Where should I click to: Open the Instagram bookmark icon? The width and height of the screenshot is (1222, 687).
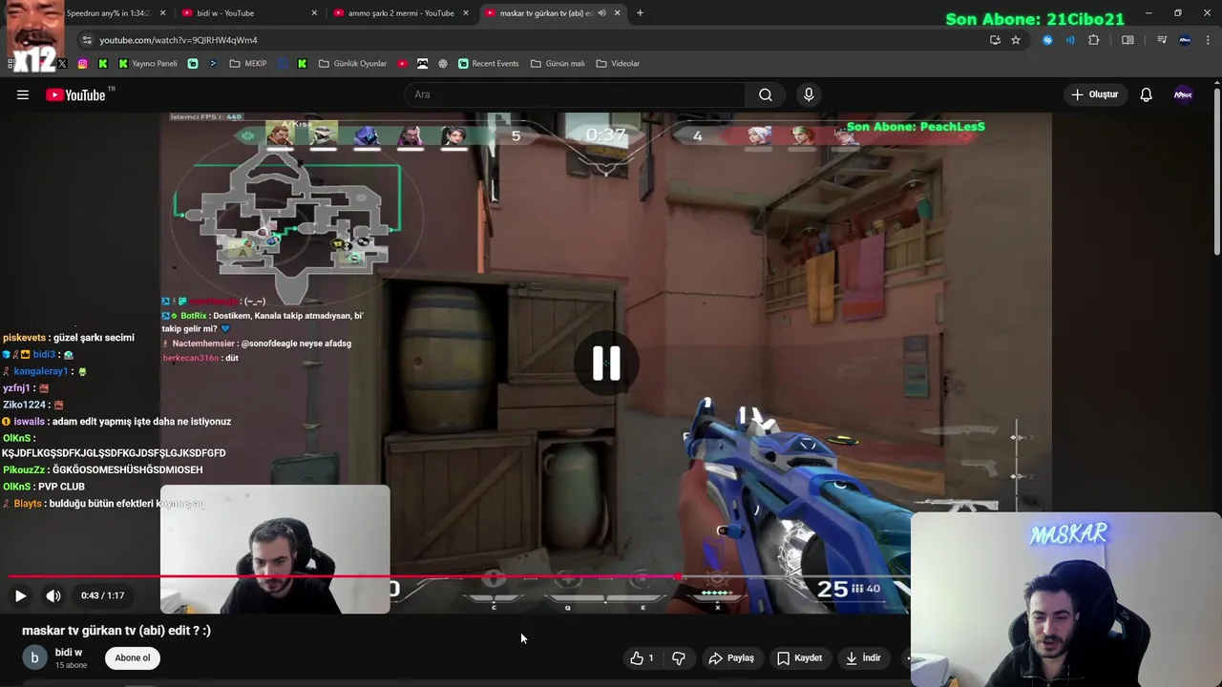tap(83, 64)
